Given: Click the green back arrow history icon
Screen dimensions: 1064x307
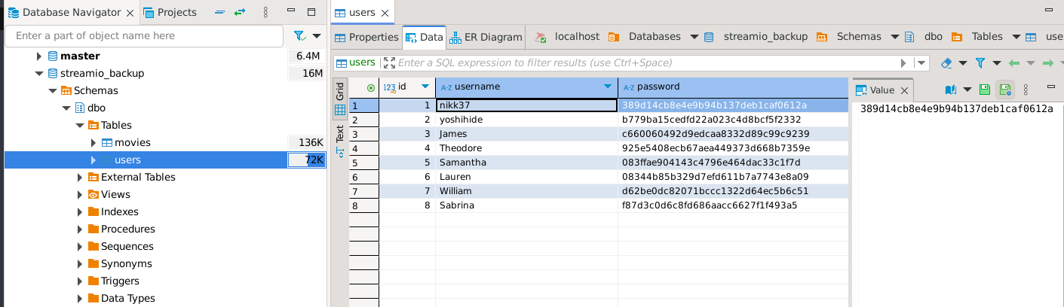Looking at the screenshot, I should point(1014,63).
